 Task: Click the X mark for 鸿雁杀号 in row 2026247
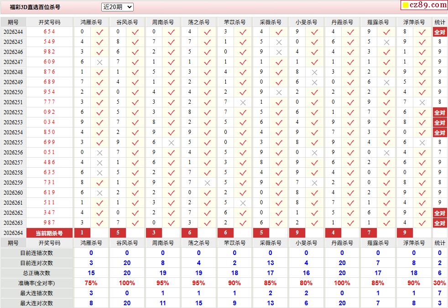coord(99,62)
